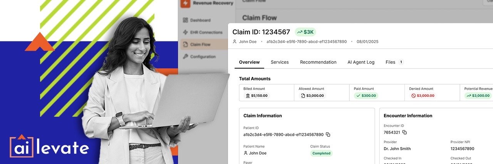493x164 pixels.
Task: Click the person icon beside John Doe header
Action: [235, 41]
